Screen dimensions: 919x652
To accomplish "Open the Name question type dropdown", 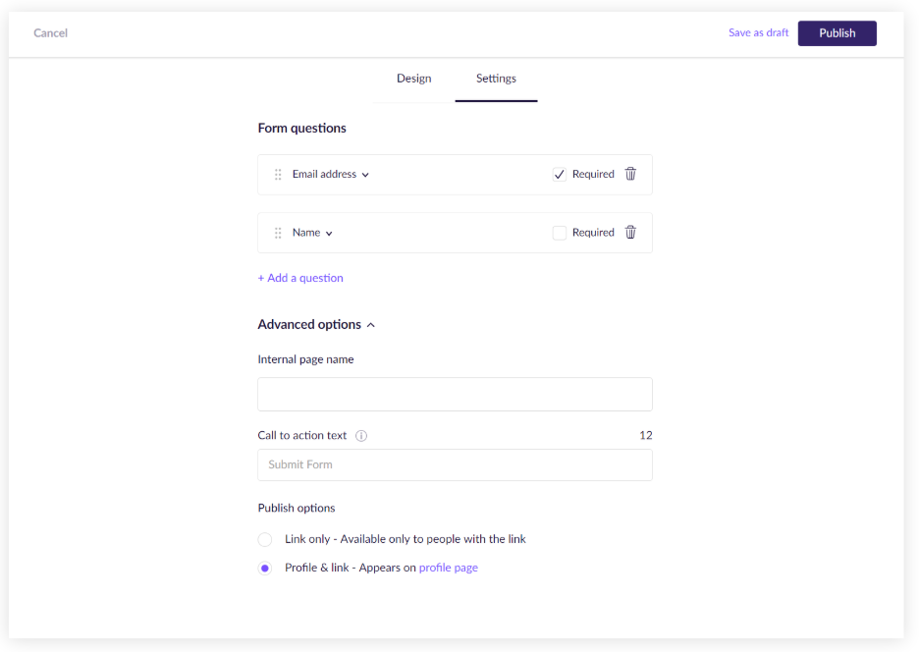I will 312,234.
